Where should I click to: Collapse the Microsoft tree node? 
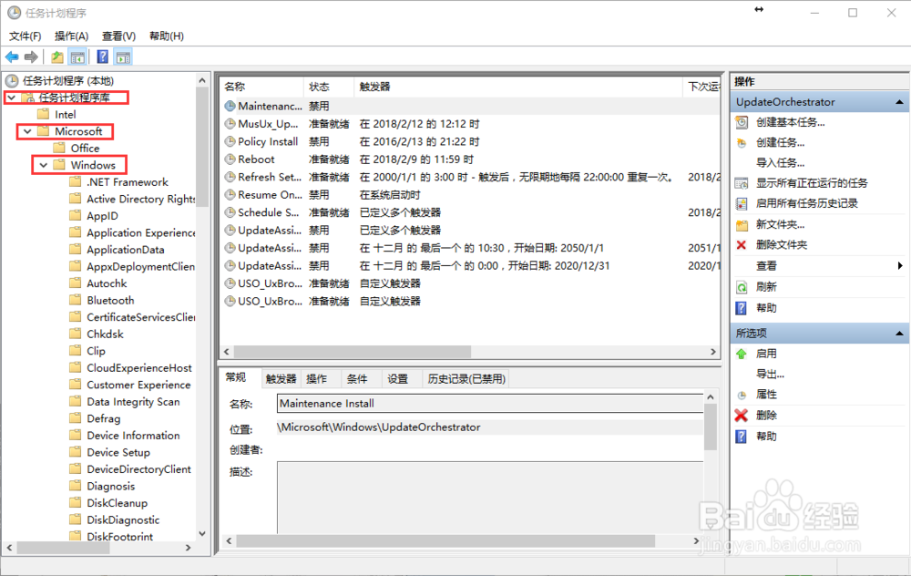click(x=27, y=131)
